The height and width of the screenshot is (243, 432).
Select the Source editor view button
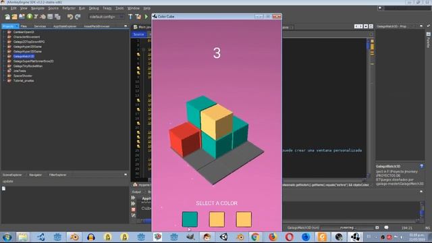[138, 34]
